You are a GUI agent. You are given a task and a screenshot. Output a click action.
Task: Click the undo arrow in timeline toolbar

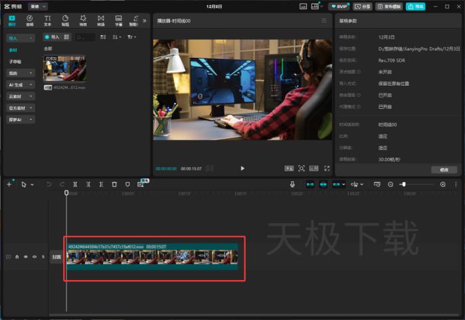coord(48,184)
